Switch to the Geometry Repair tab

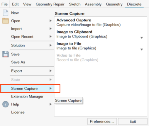click(x=50, y=4)
